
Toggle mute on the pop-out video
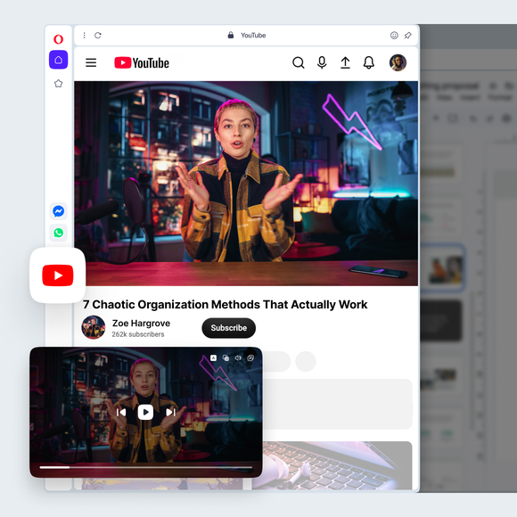pos(238,358)
